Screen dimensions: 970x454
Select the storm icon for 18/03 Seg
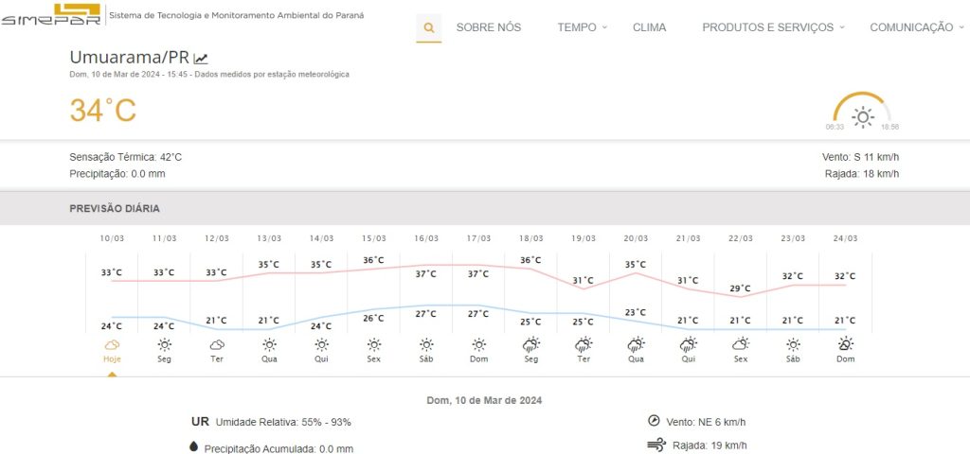531,345
